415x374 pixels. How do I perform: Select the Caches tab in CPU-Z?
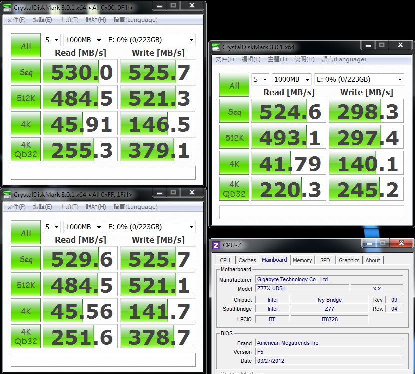click(x=247, y=260)
